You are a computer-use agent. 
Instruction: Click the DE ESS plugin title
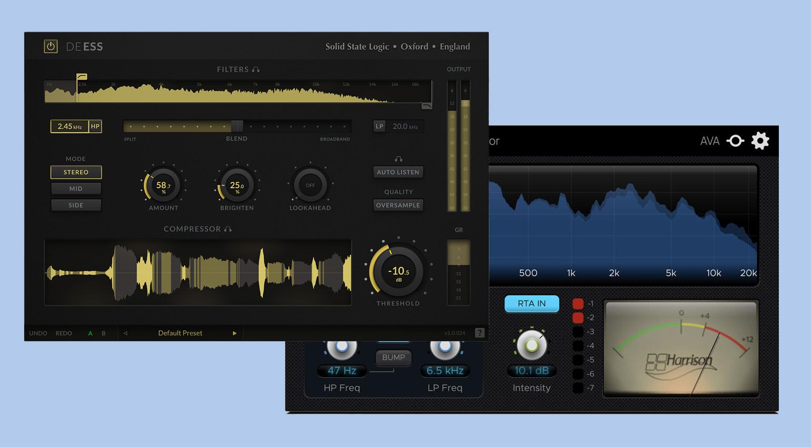point(84,46)
